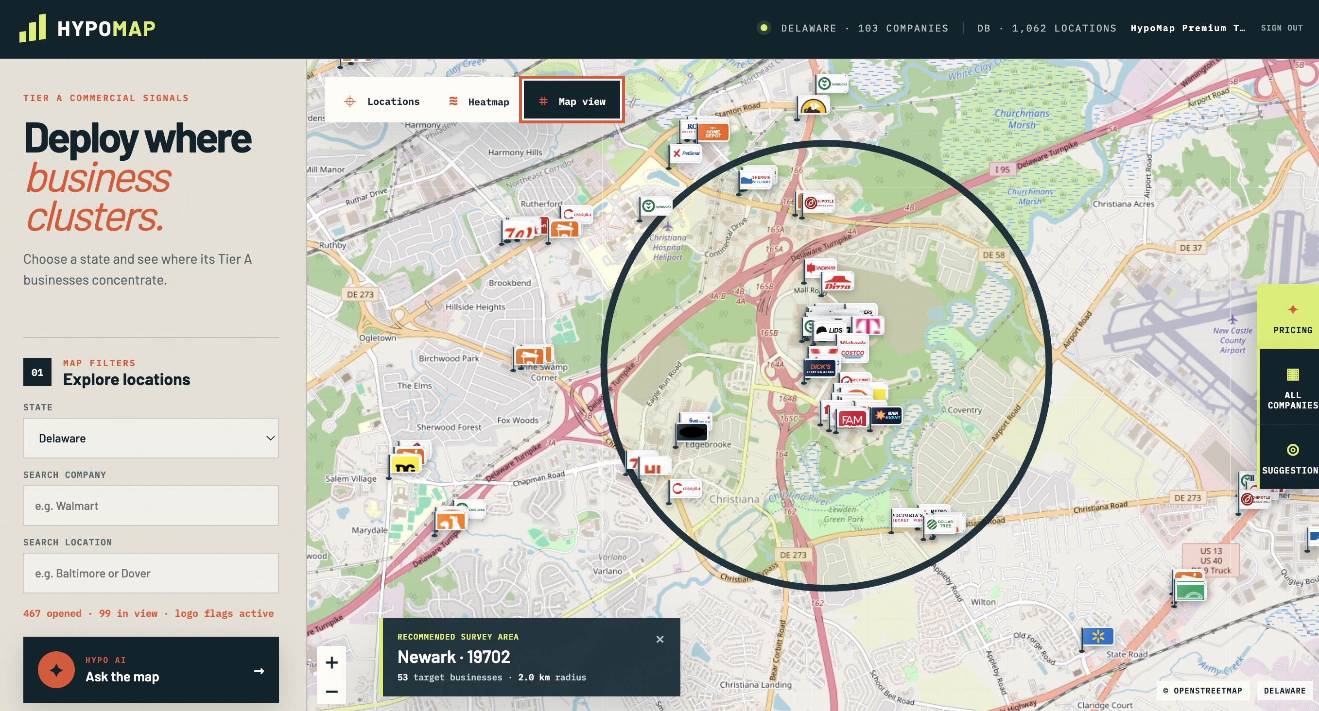The height and width of the screenshot is (711, 1319).
Task: Click the PetSmart map flag
Action: coord(686,153)
